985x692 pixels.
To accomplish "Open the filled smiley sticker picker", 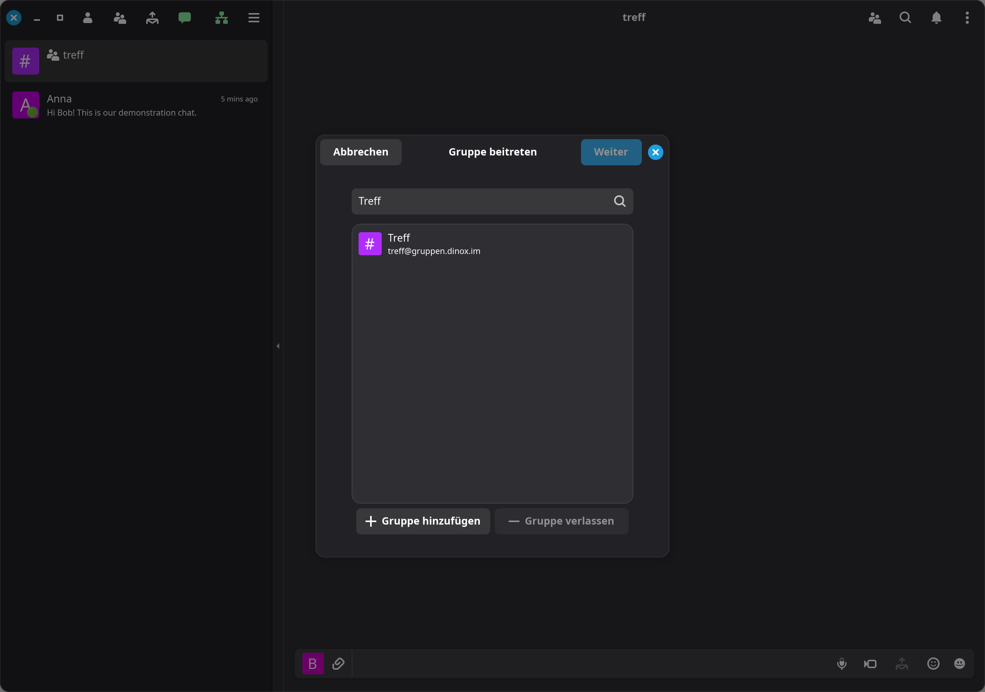I will tap(960, 664).
